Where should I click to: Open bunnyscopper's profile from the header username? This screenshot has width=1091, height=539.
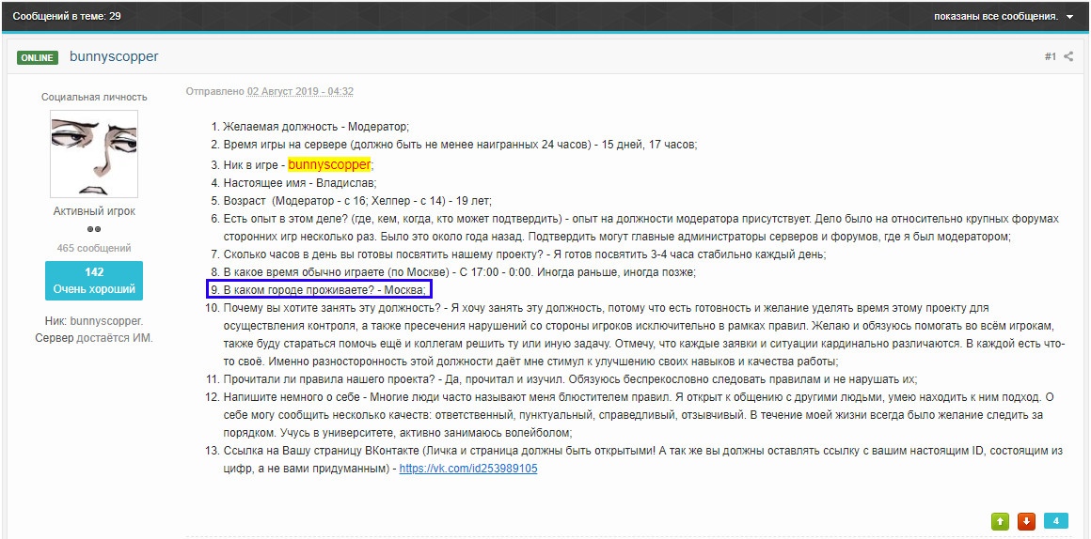pyautogui.click(x=114, y=56)
